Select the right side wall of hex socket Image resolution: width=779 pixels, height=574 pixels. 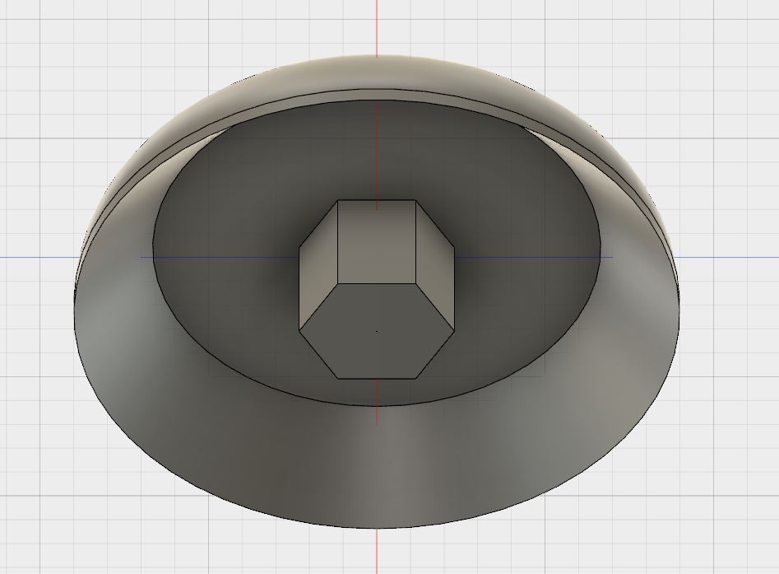[x=434, y=266]
